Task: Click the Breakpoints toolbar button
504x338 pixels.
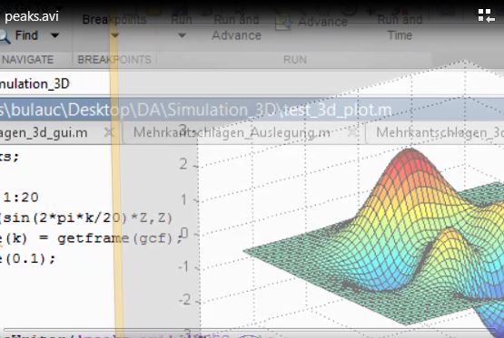Action: (114, 20)
